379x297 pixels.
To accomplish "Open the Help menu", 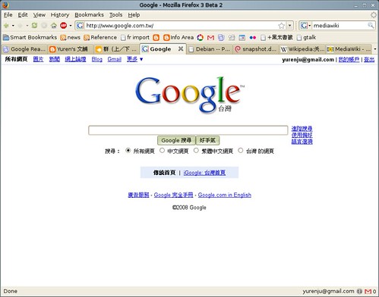I will tap(134, 15).
